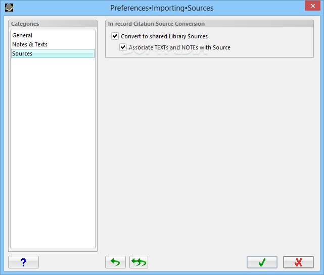Close the Preferences window
This screenshot has width=324, height=275.
click(313, 6)
